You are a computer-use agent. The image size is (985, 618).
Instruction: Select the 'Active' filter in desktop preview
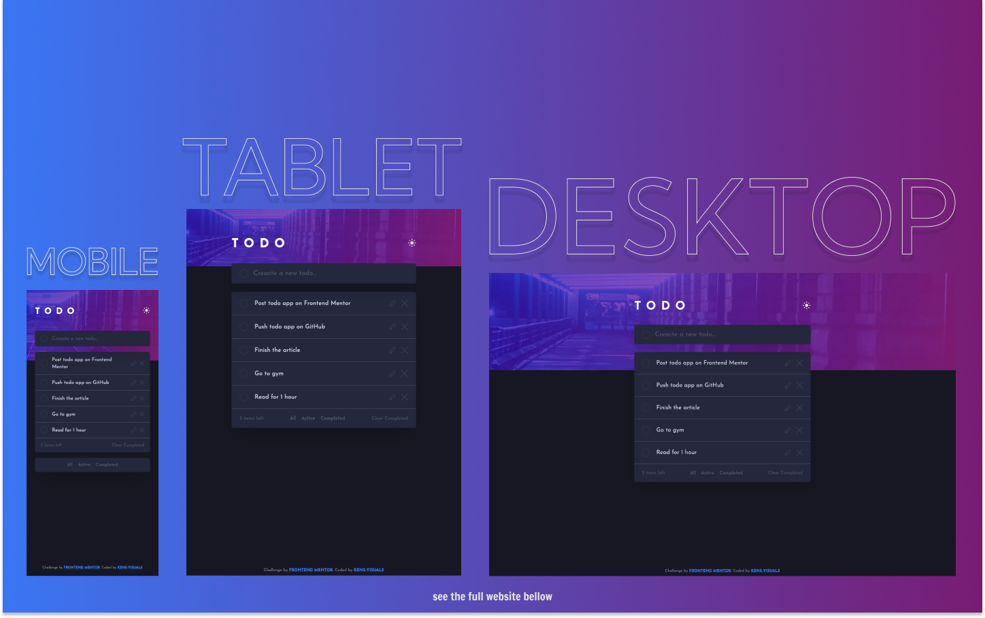click(707, 473)
